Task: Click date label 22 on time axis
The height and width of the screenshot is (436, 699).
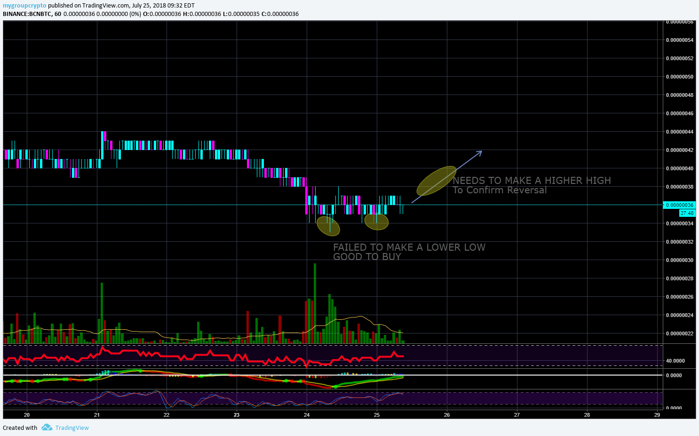Action: click(167, 415)
